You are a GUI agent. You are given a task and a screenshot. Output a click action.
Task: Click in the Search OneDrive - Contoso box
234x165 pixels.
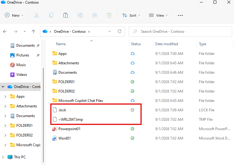pyautogui.click(x=180, y=32)
